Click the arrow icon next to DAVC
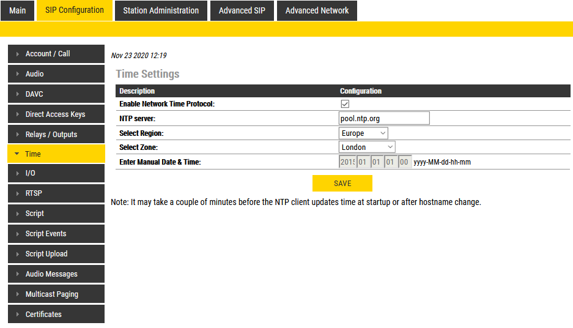This screenshot has width=573, height=328. tap(18, 94)
